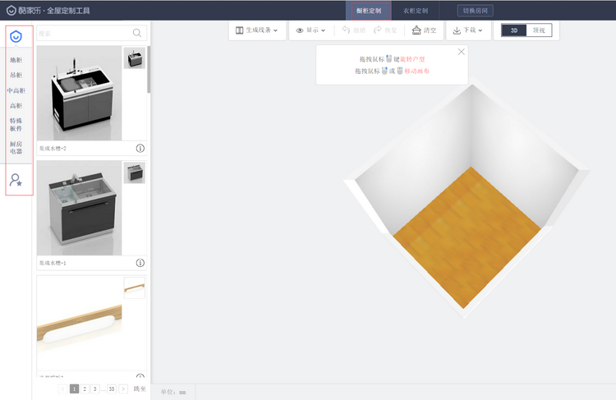616x400 pixels.
Task: Select the 特殊板件 category
Action: coord(16,125)
